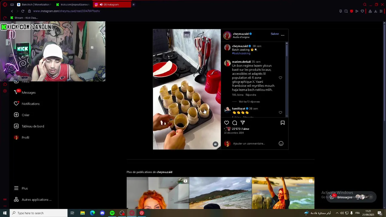This screenshot has height=217, width=386.
Task: Select the "(9) Instagram" browser tab
Action: click(x=112, y=5)
